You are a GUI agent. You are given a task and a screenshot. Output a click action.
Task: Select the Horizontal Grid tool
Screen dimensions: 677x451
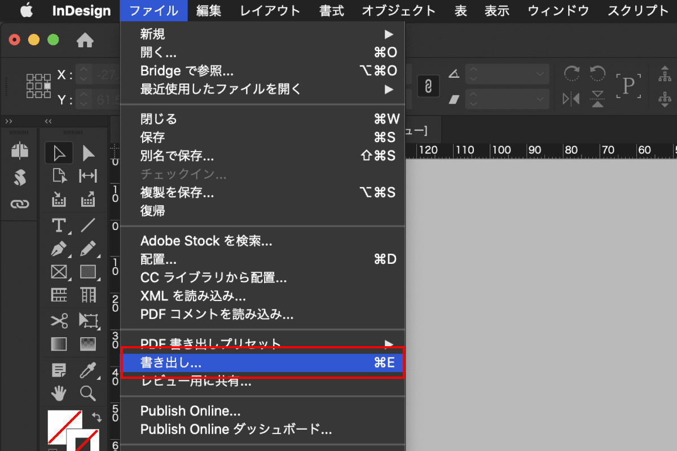tap(59, 294)
